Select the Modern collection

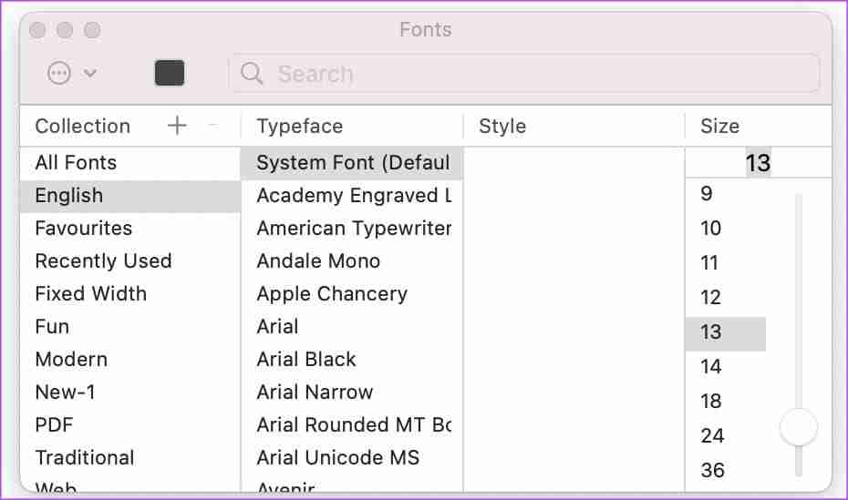coord(130,360)
